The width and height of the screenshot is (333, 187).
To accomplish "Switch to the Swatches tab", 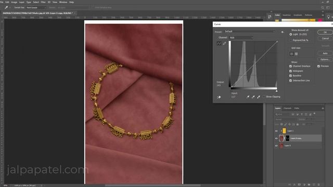I will point(287,15).
